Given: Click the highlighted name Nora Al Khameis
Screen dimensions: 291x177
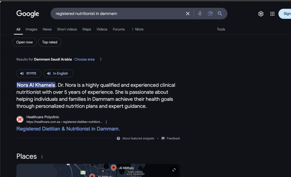Looking at the screenshot, I should click(36, 85).
